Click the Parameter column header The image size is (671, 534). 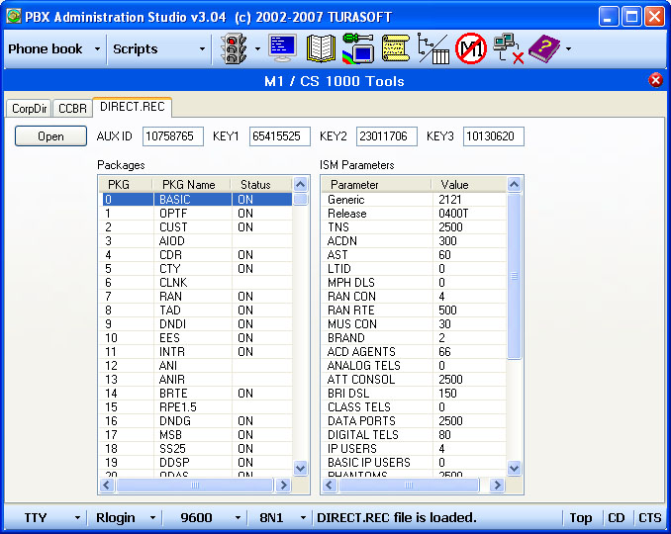click(377, 184)
